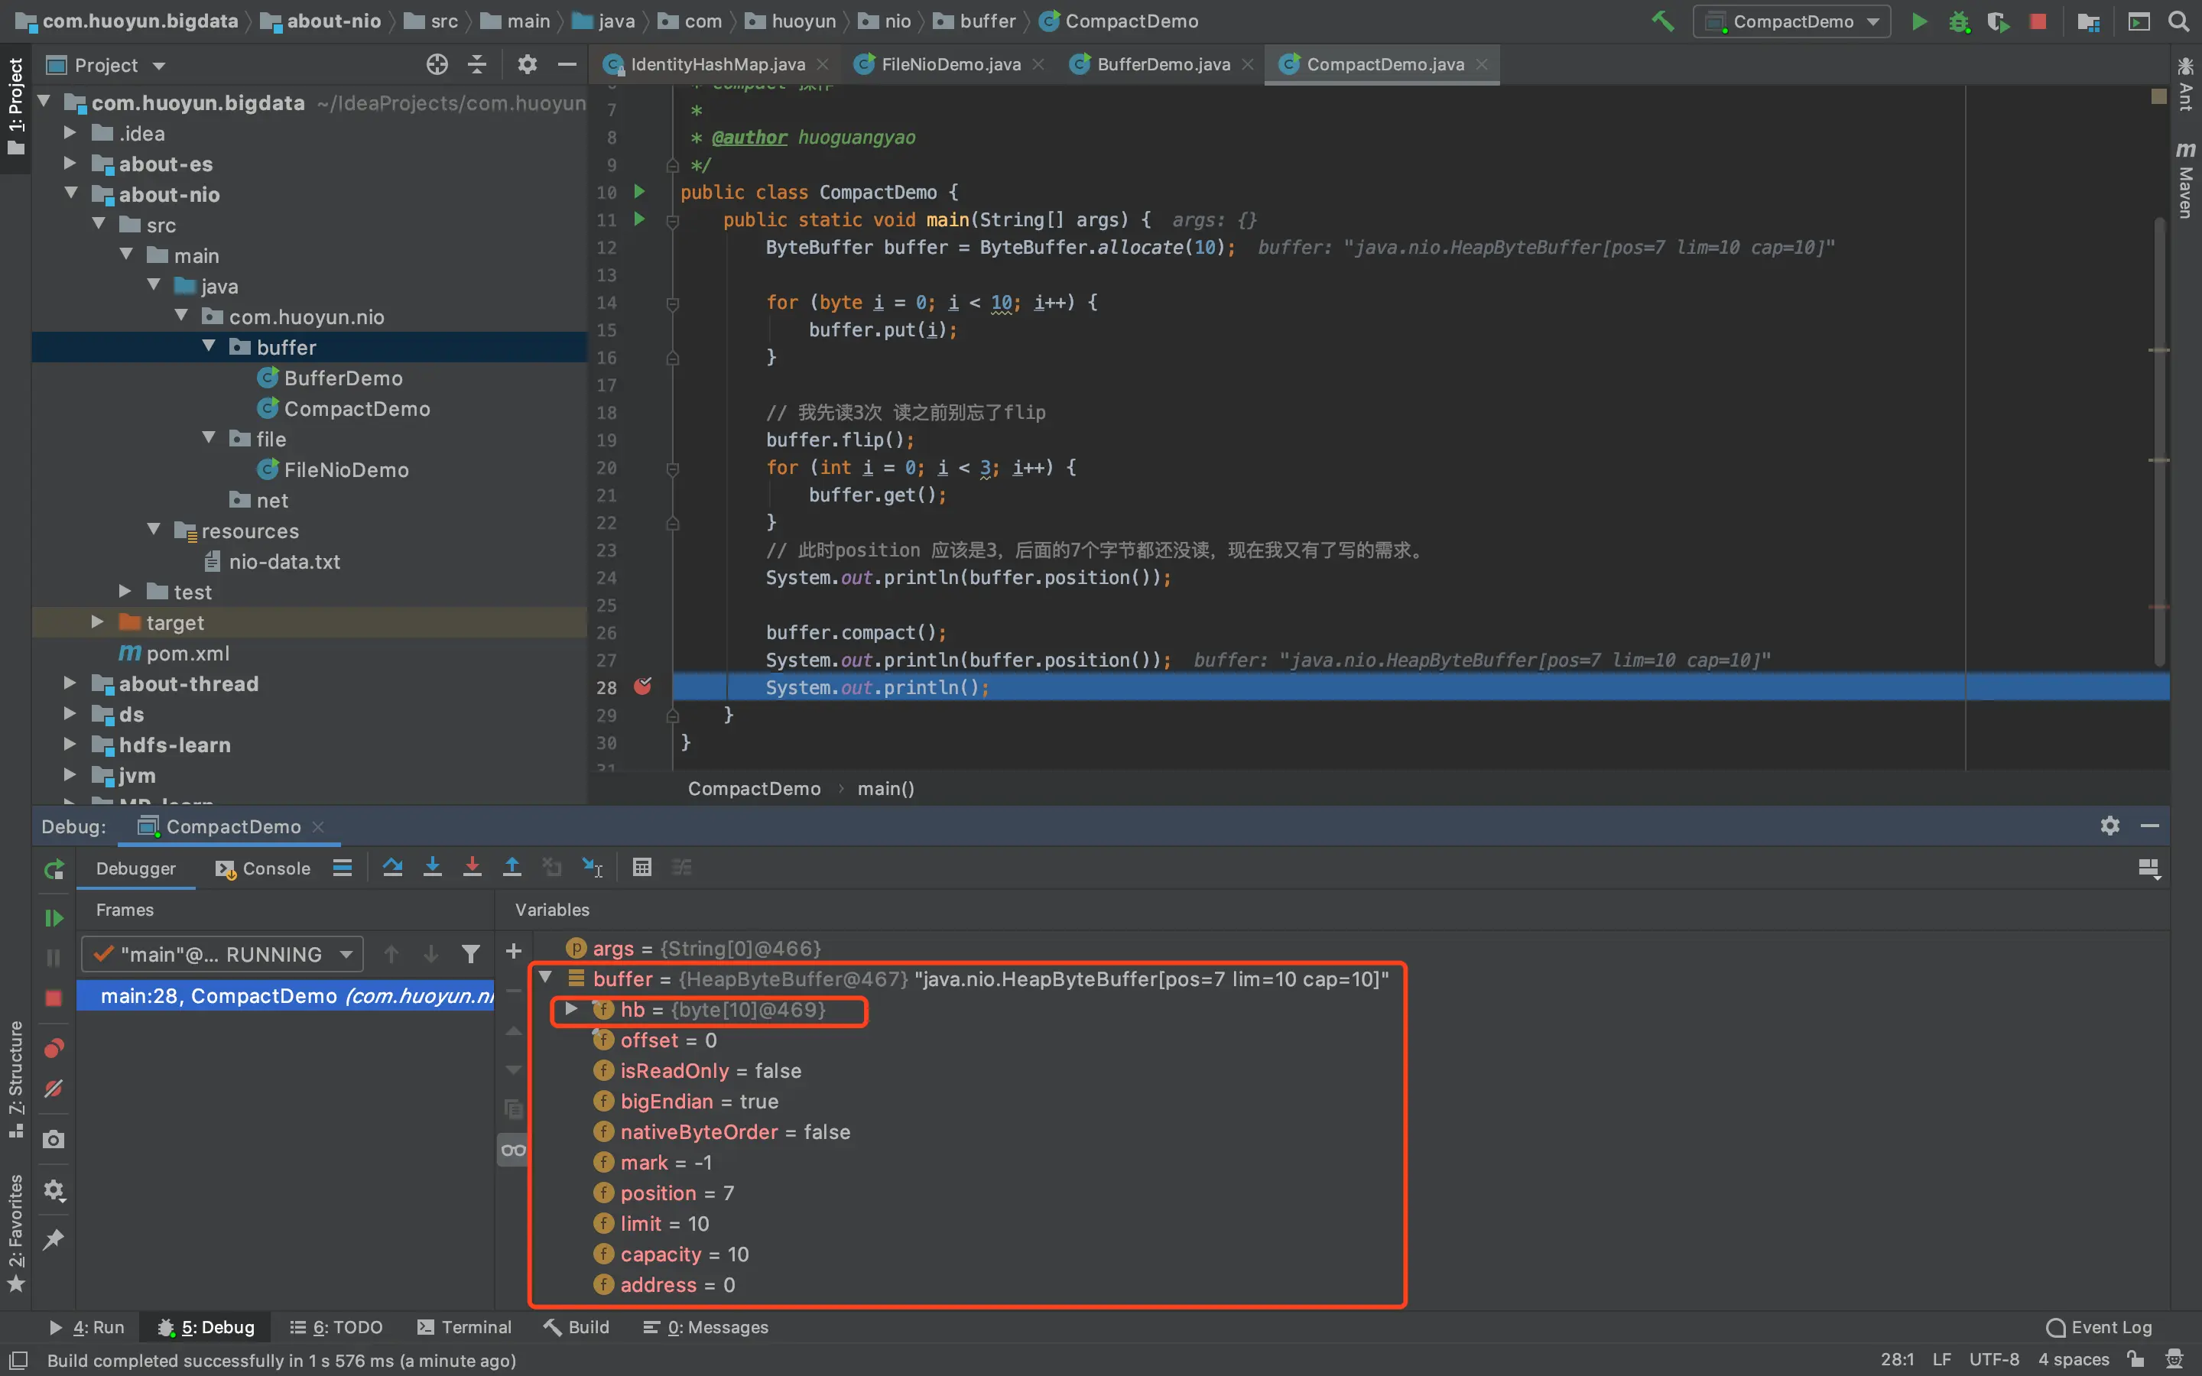2202x1376 pixels.
Task: Toggle Mute Breakpoints icon
Action: (54, 1089)
